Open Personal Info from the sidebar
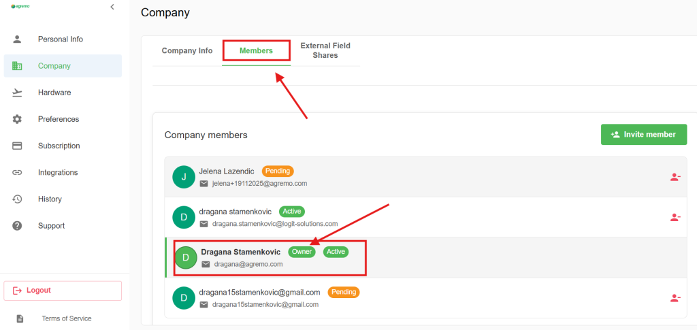 [60, 39]
